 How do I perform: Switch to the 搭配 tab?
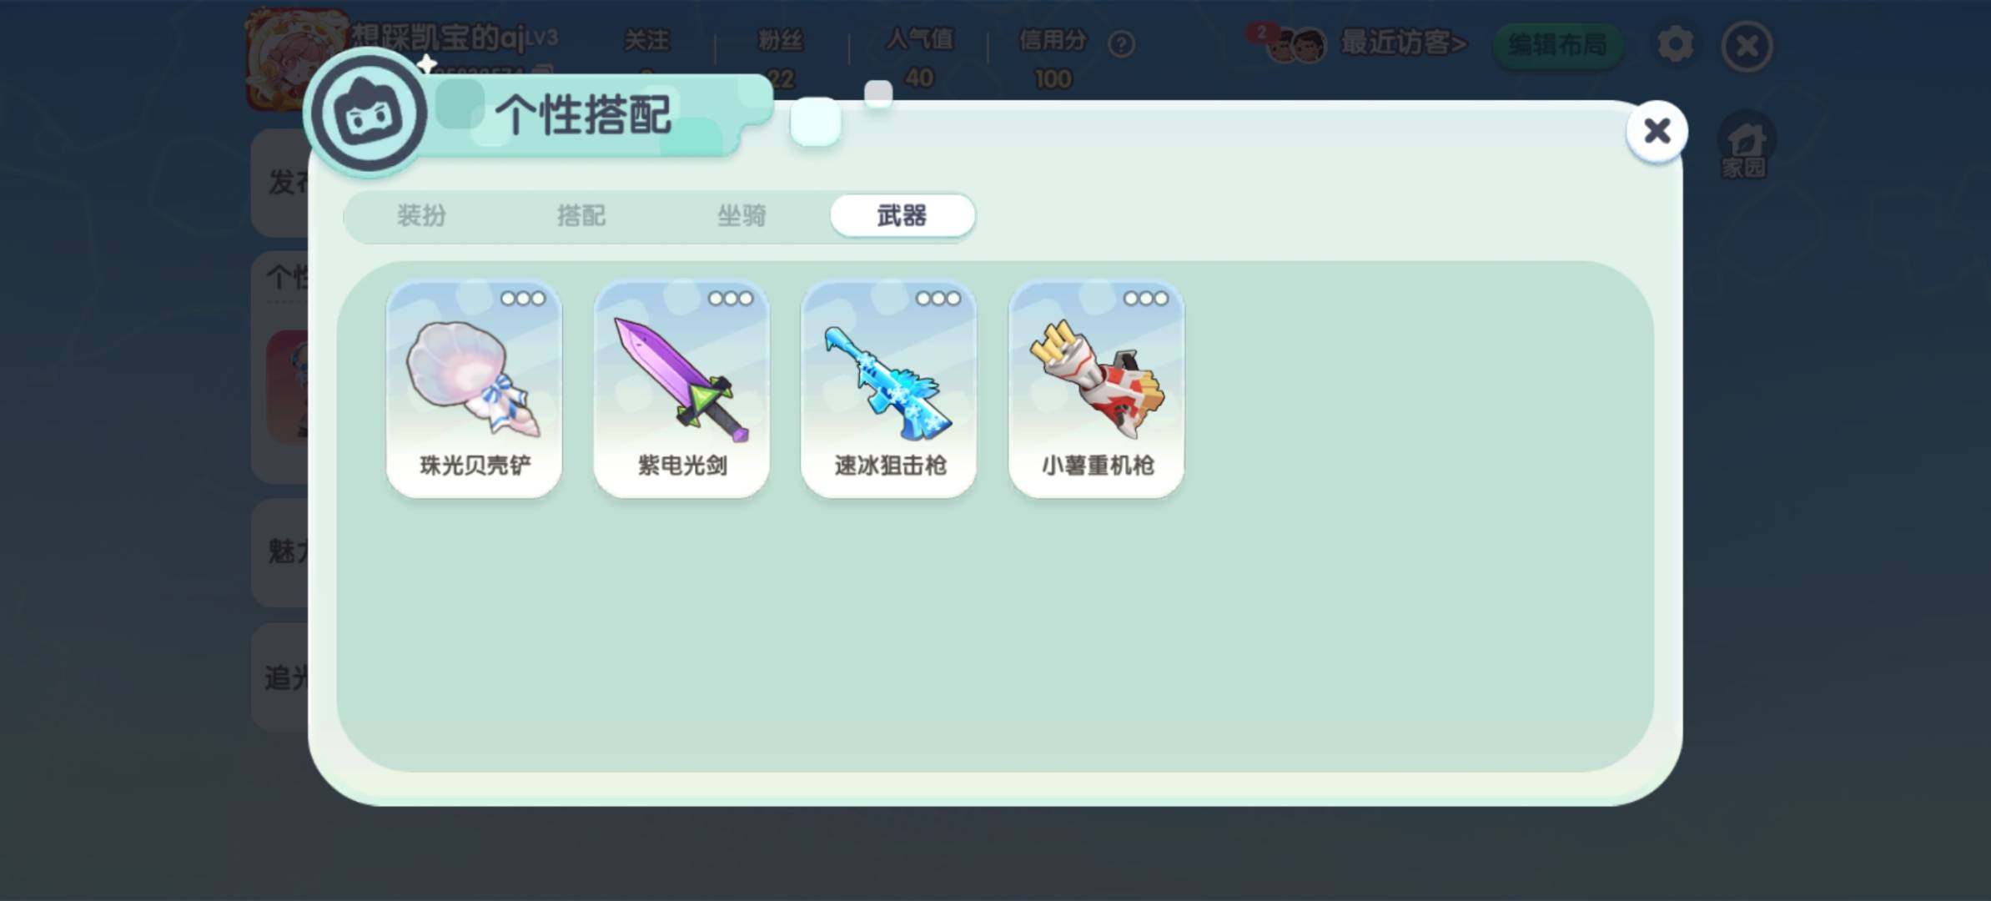pos(581,216)
